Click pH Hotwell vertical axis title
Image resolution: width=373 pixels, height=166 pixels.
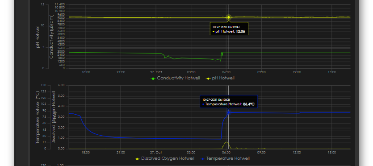pyautogui.click(x=38, y=37)
